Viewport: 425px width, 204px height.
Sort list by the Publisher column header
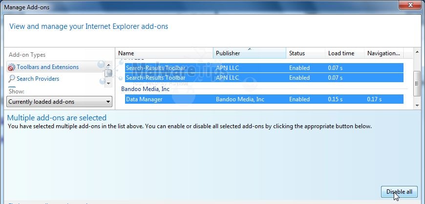[249, 53]
